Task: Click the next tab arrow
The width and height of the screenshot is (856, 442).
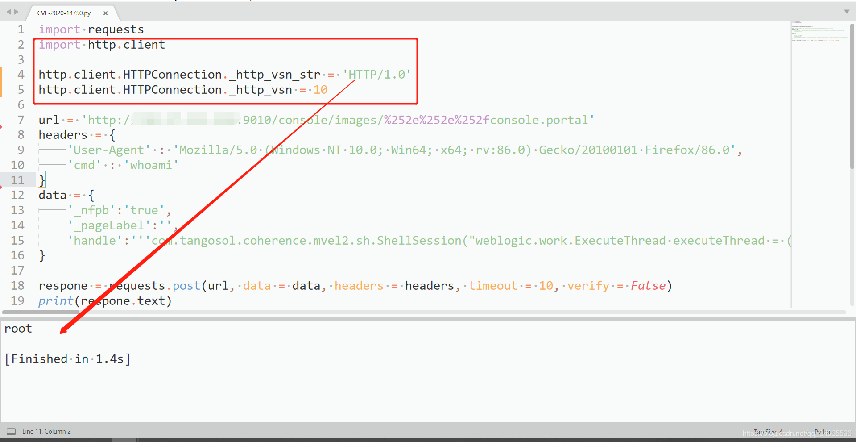Action: tap(17, 12)
